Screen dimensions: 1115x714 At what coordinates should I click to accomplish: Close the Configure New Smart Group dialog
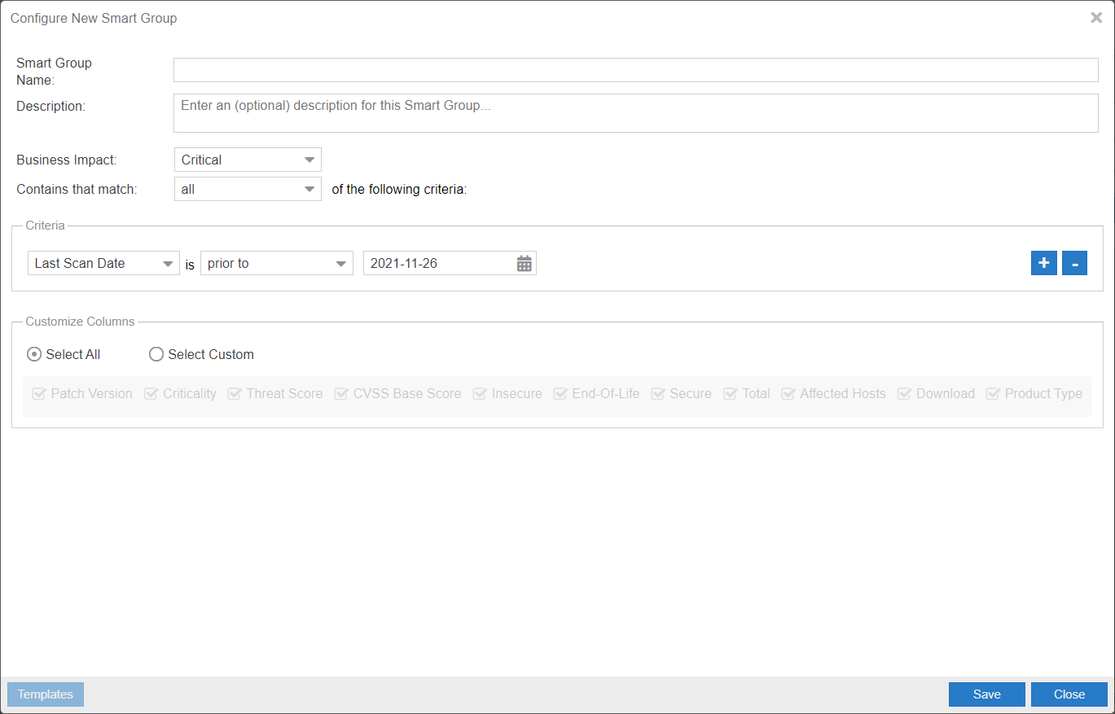coord(1069,694)
